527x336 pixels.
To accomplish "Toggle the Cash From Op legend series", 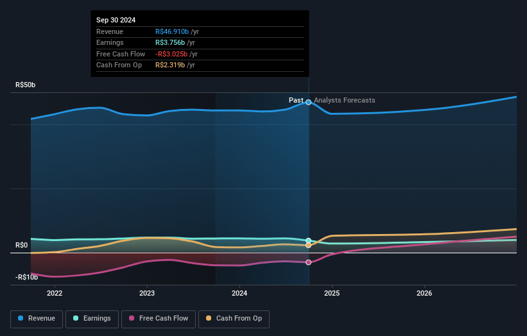I will click(234, 319).
